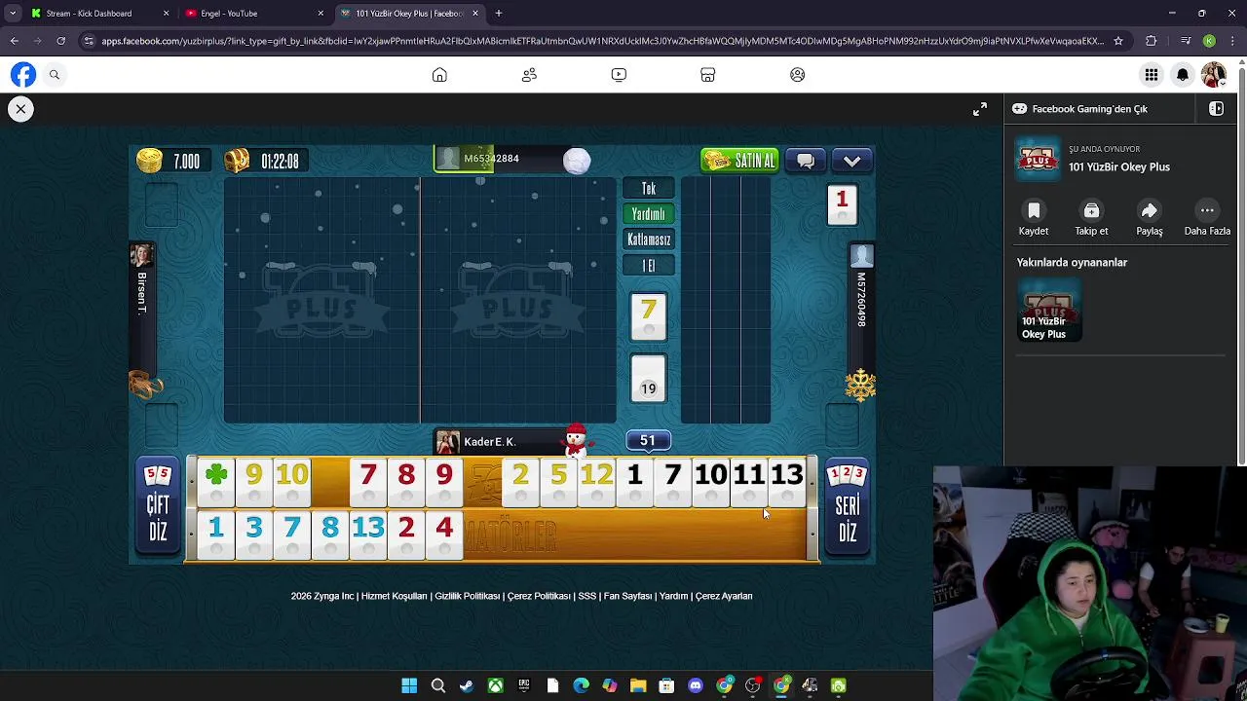Go to the Facebook Home tab
Screen dimensions: 1247x701
[x=439, y=75]
